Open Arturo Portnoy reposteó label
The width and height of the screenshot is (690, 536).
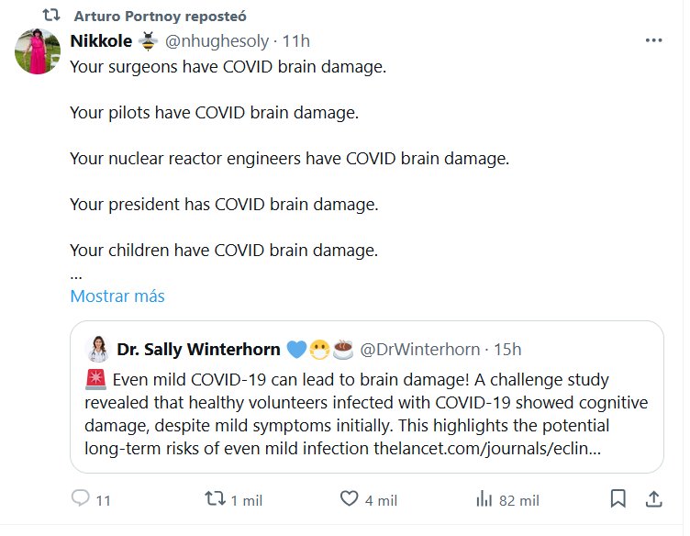click(159, 17)
